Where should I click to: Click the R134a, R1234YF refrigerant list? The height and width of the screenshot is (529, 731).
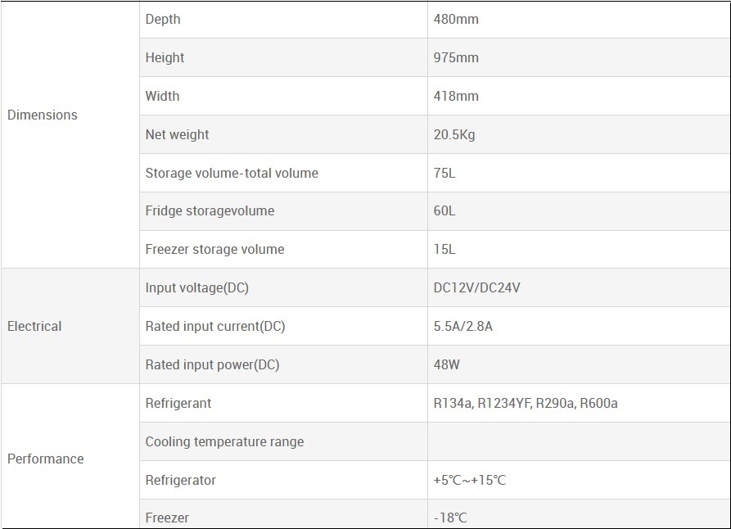525,403
